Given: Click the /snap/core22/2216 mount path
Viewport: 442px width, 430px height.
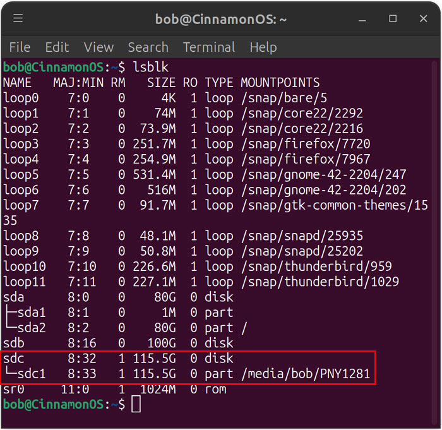Looking at the screenshot, I should 302,129.
